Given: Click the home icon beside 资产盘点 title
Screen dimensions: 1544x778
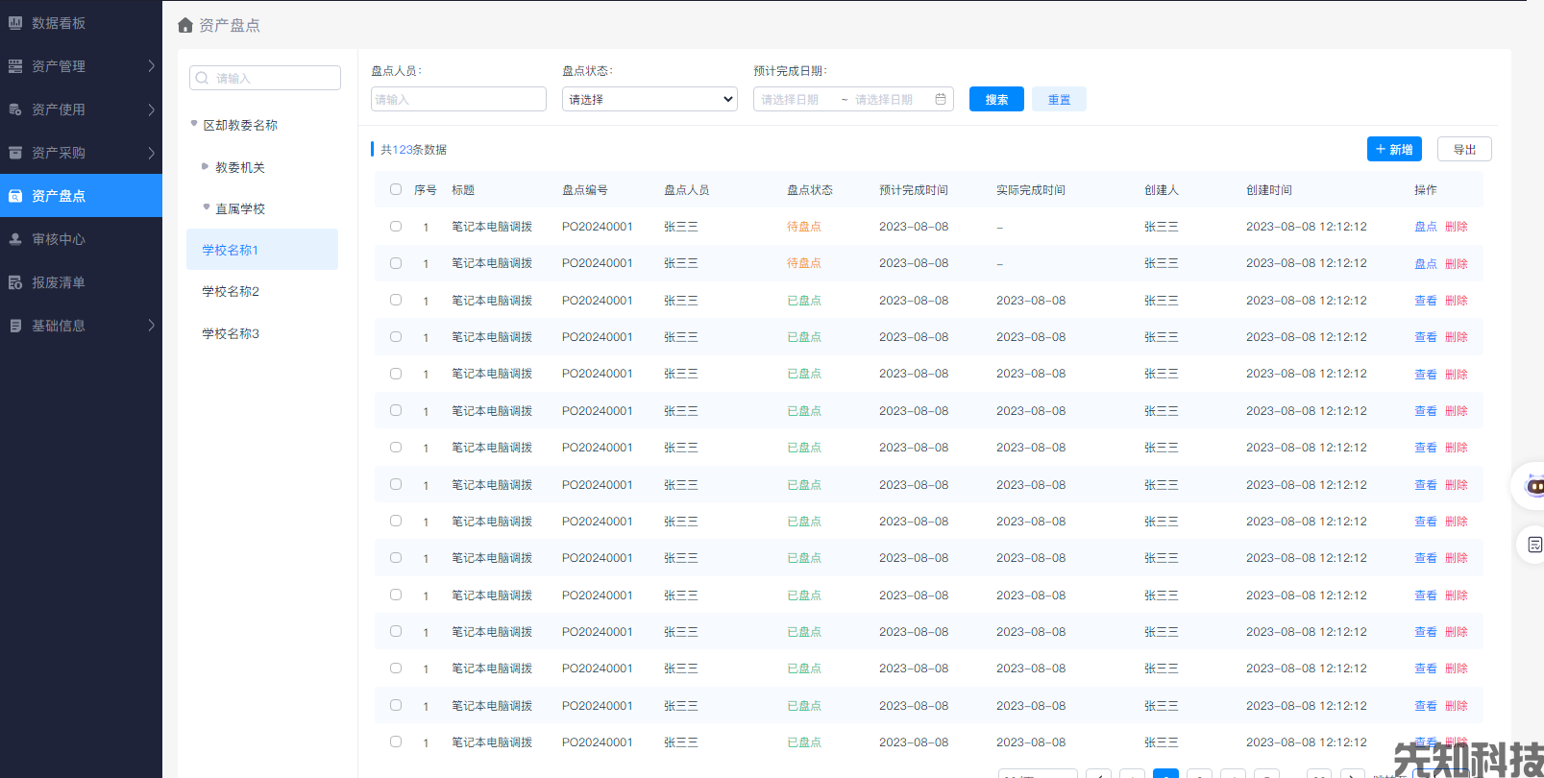Looking at the screenshot, I should (x=185, y=25).
